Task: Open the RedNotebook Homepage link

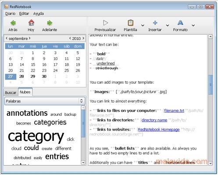Action: point(159,129)
